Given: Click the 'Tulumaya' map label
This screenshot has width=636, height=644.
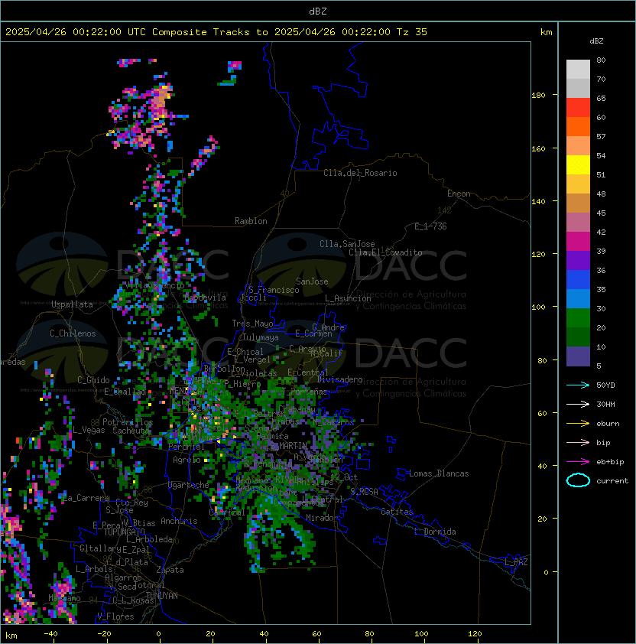Looking at the screenshot, I should (x=261, y=337).
